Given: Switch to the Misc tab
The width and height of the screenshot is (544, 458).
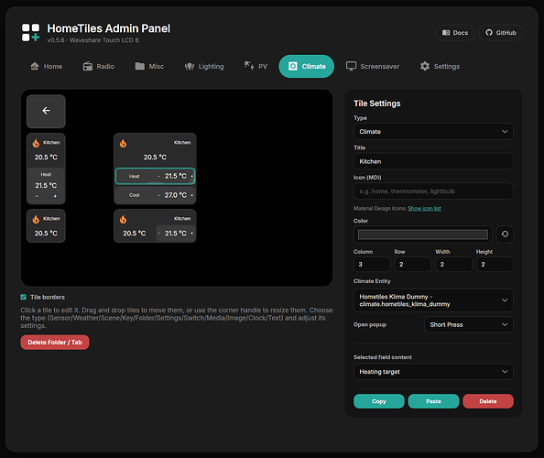Looking at the screenshot, I should [149, 66].
